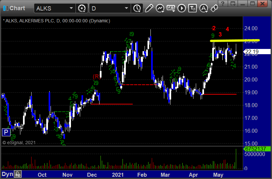Click the Chart window title icon
The width and height of the screenshot is (272, 179).
coord(6,8)
